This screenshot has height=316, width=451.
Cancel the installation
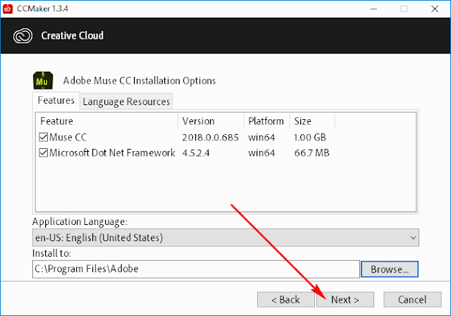pyautogui.click(x=412, y=300)
